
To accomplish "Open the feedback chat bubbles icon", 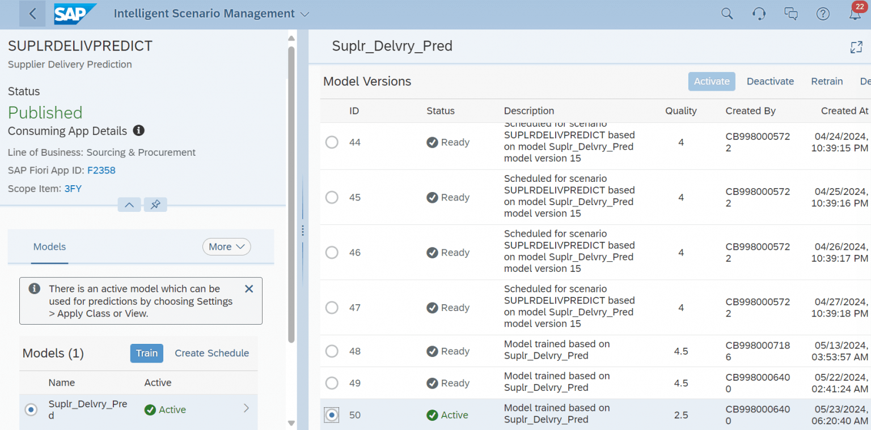I will [791, 13].
